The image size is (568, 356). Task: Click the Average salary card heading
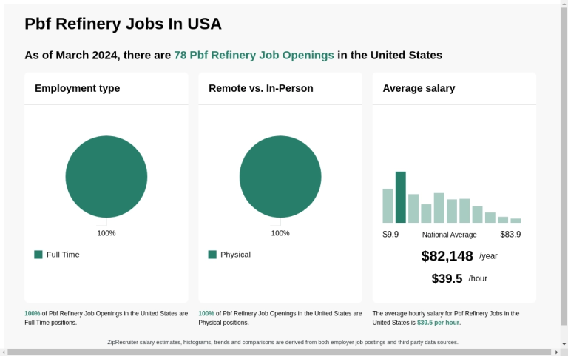point(419,88)
